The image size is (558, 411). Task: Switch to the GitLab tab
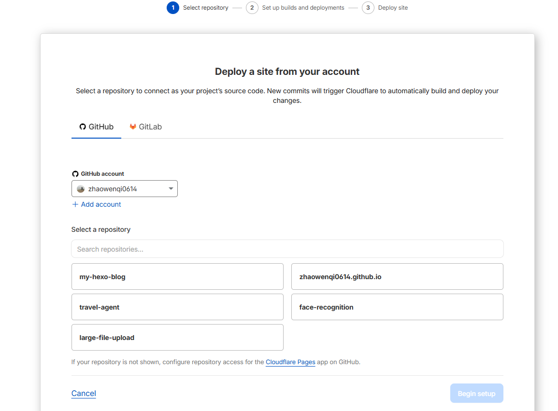pyautogui.click(x=145, y=127)
